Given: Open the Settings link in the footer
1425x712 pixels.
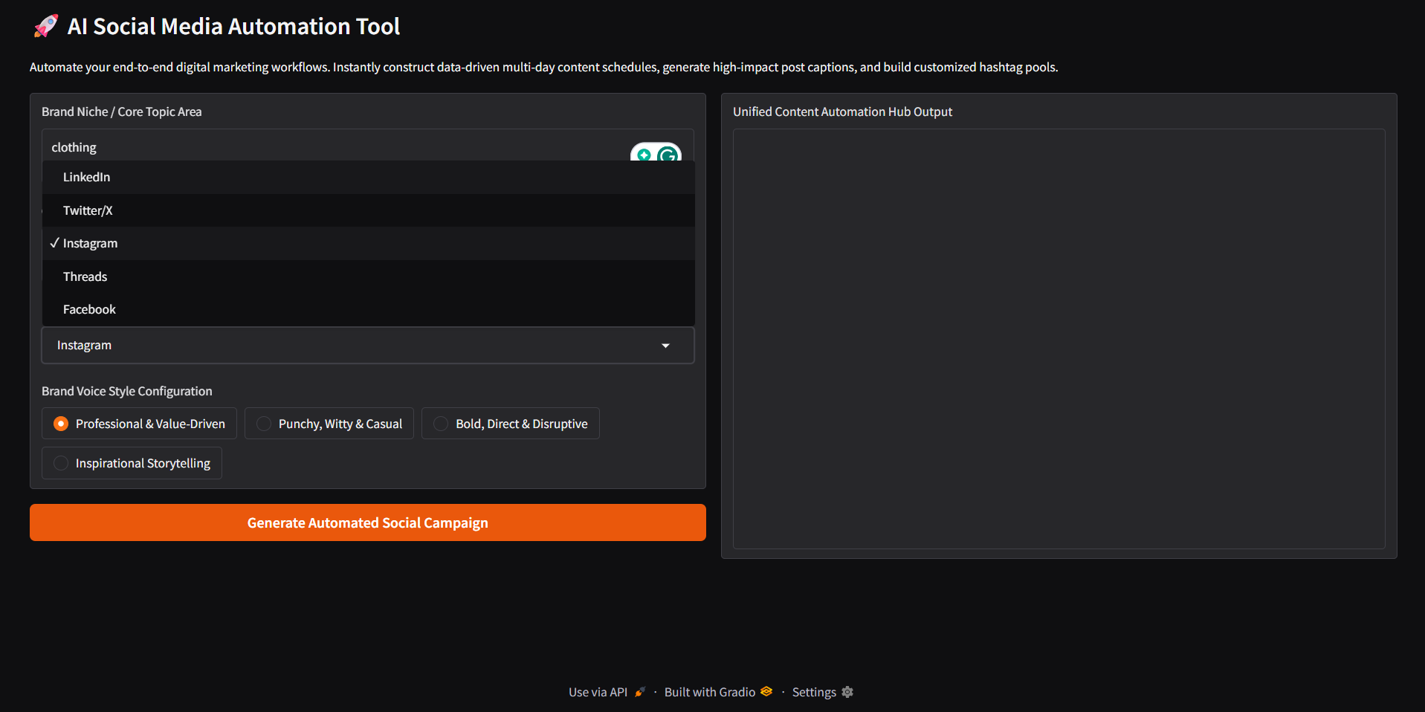Looking at the screenshot, I should tap(823, 692).
